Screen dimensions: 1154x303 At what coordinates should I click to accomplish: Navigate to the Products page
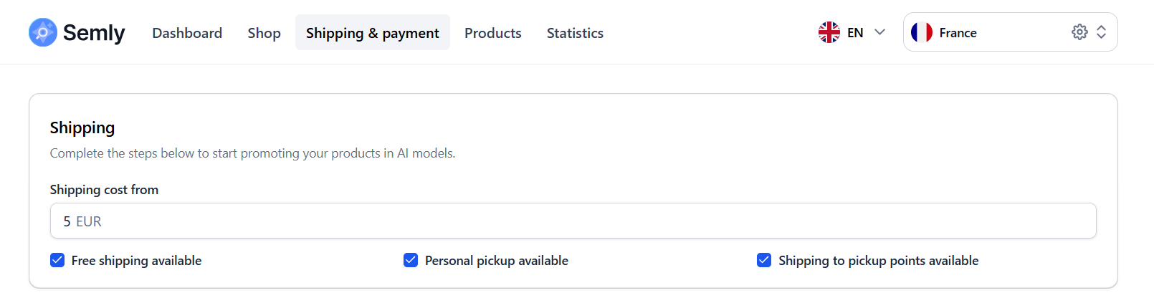[493, 33]
